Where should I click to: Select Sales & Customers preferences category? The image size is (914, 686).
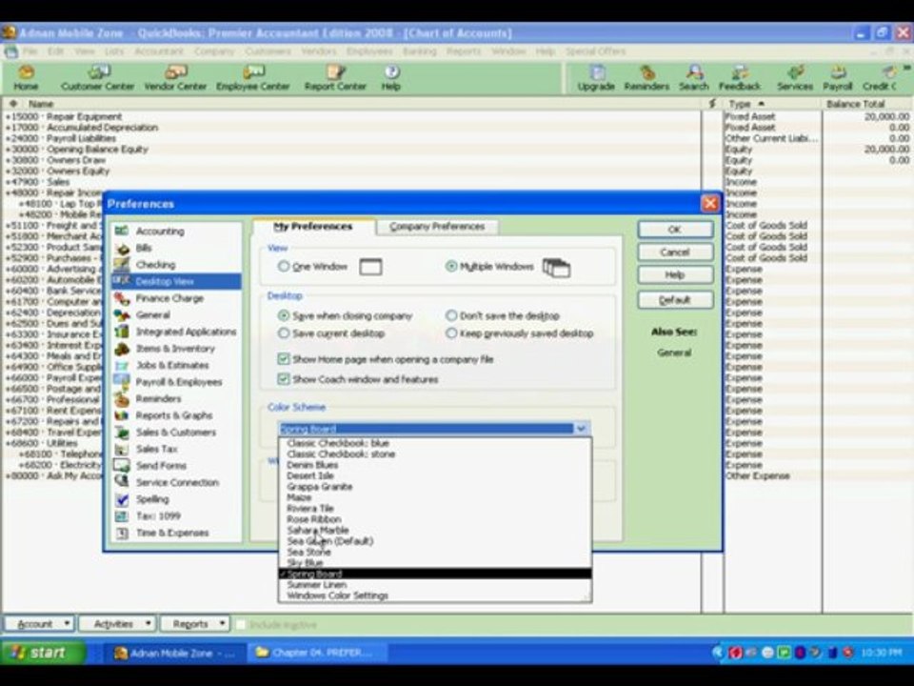click(176, 433)
